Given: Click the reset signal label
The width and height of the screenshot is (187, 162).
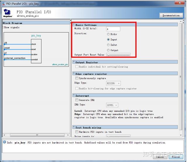Looking at the screenshot, I should click(7, 48).
